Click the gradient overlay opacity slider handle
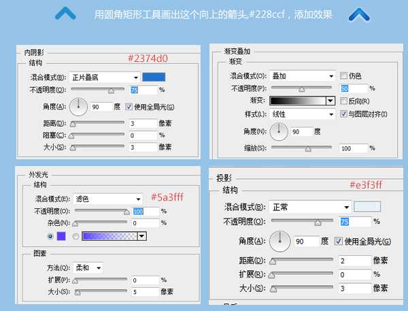This screenshot has height=311, width=408. coord(301,89)
